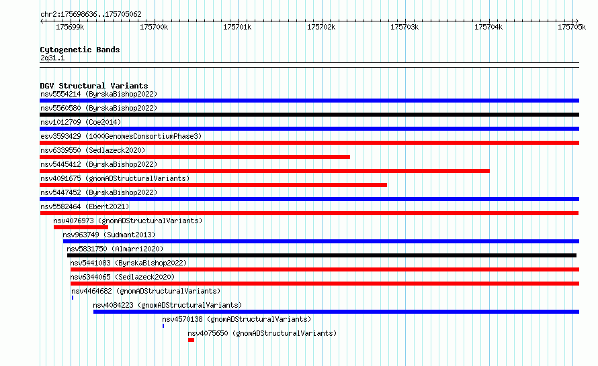Open nsv4075650 (gnomADStructuralVariants) label
This screenshot has height=366, width=598.
[262, 333]
